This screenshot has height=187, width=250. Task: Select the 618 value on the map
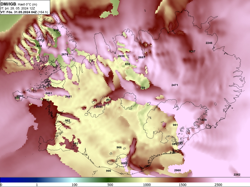tap(56, 30)
